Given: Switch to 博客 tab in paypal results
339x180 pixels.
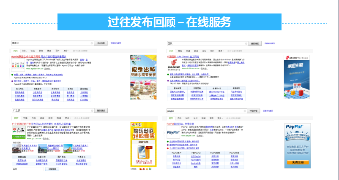Looking at the screenshot, I should [211, 118].
